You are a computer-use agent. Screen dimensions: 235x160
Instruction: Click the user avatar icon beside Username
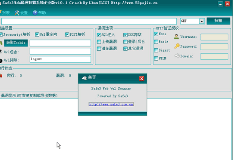tap(176, 37)
